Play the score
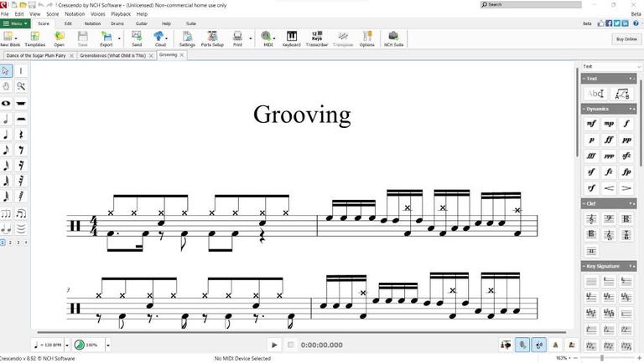This screenshot has height=363, width=644. (274, 345)
